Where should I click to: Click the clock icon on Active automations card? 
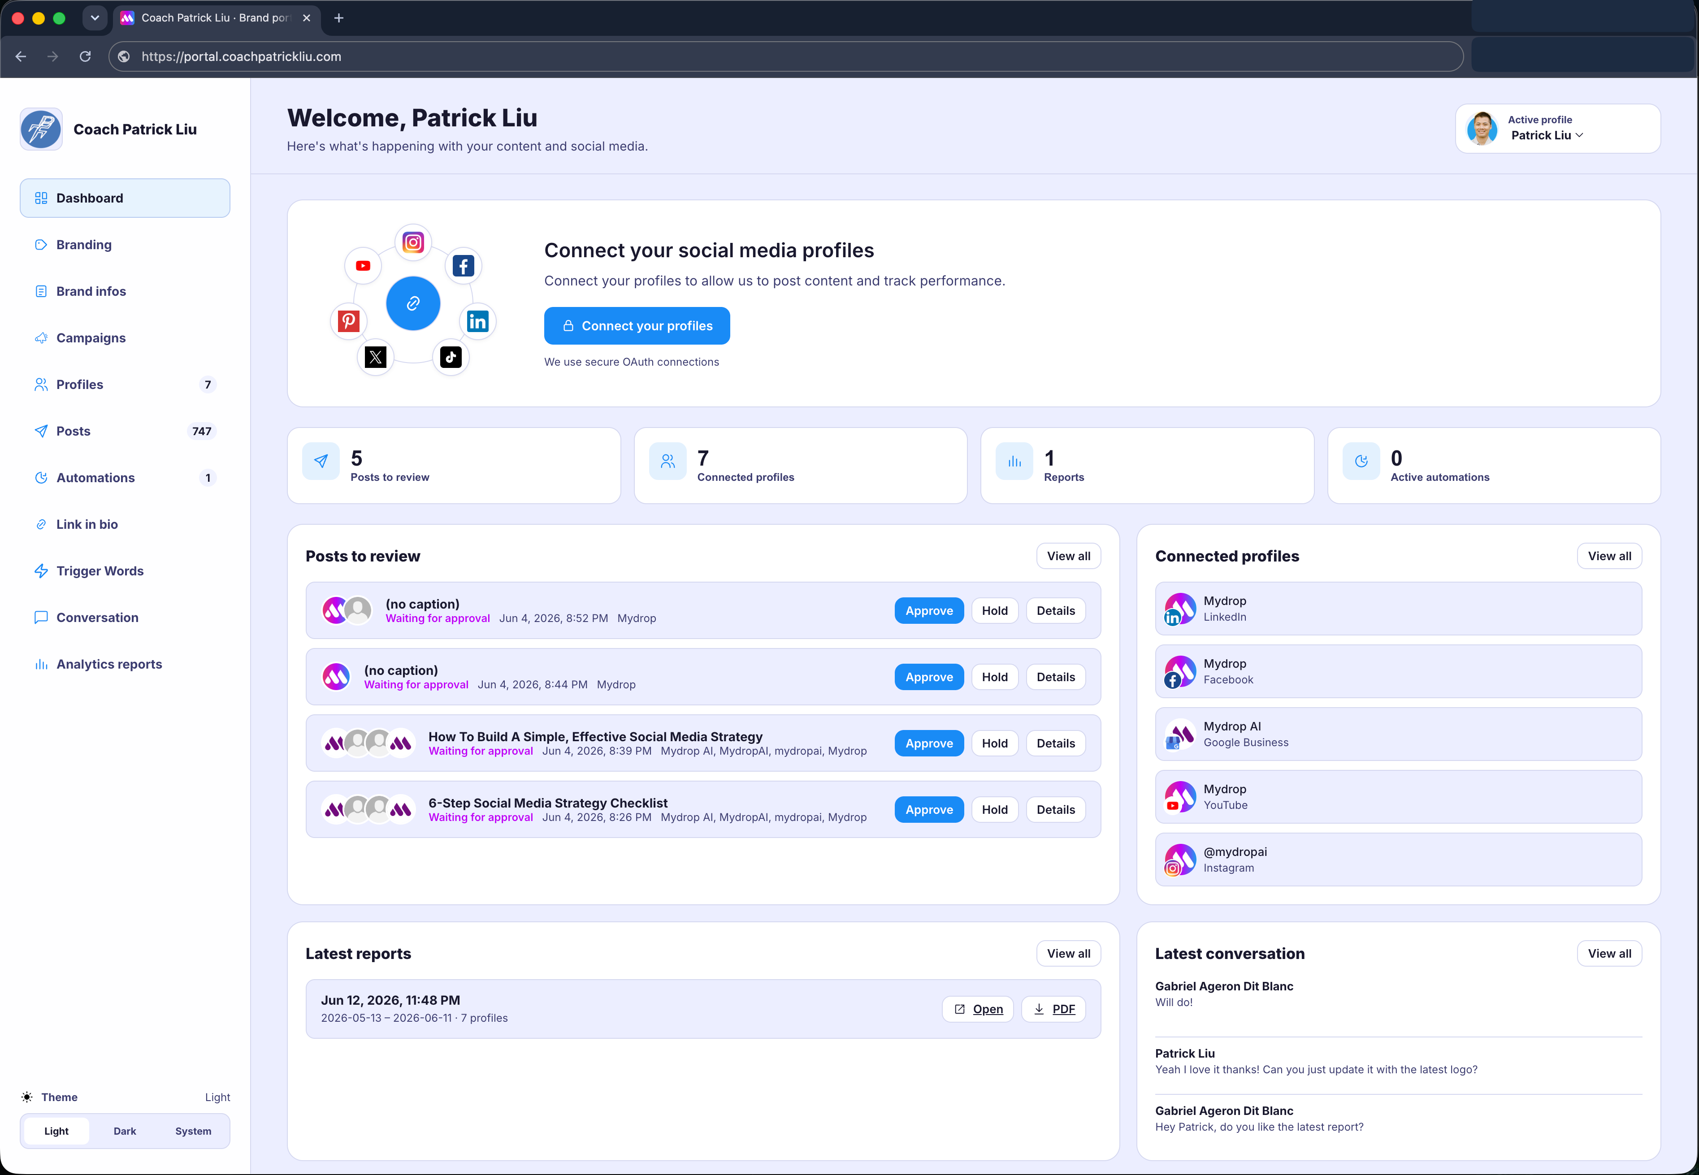click(x=1361, y=462)
